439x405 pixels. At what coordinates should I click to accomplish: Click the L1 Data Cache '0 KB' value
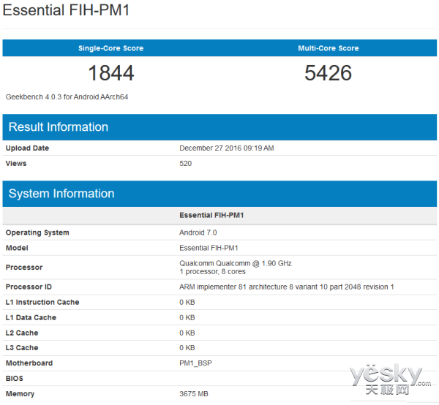click(187, 317)
